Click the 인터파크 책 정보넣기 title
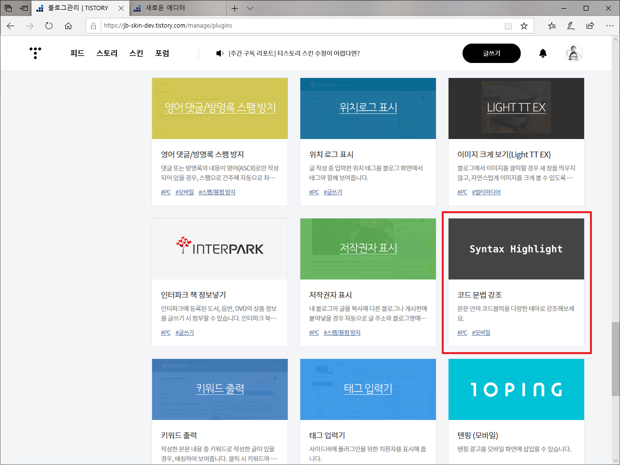Image resolution: width=620 pixels, height=465 pixels. [x=193, y=295]
